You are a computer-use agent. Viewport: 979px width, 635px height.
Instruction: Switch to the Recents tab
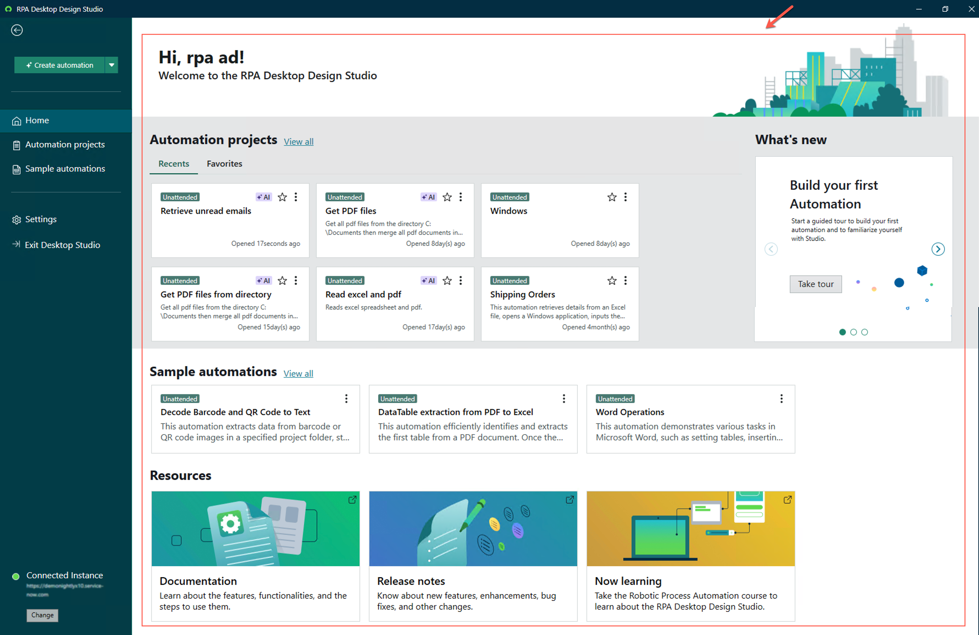point(174,164)
